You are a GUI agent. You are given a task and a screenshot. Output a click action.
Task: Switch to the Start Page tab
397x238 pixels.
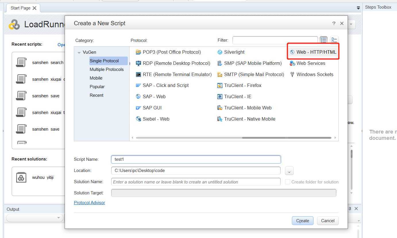click(x=20, y=8)
